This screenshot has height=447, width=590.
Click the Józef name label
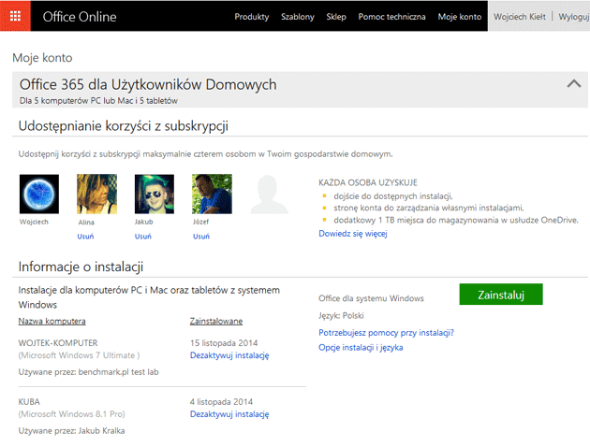pyautogui.click(x=201, y=222)
